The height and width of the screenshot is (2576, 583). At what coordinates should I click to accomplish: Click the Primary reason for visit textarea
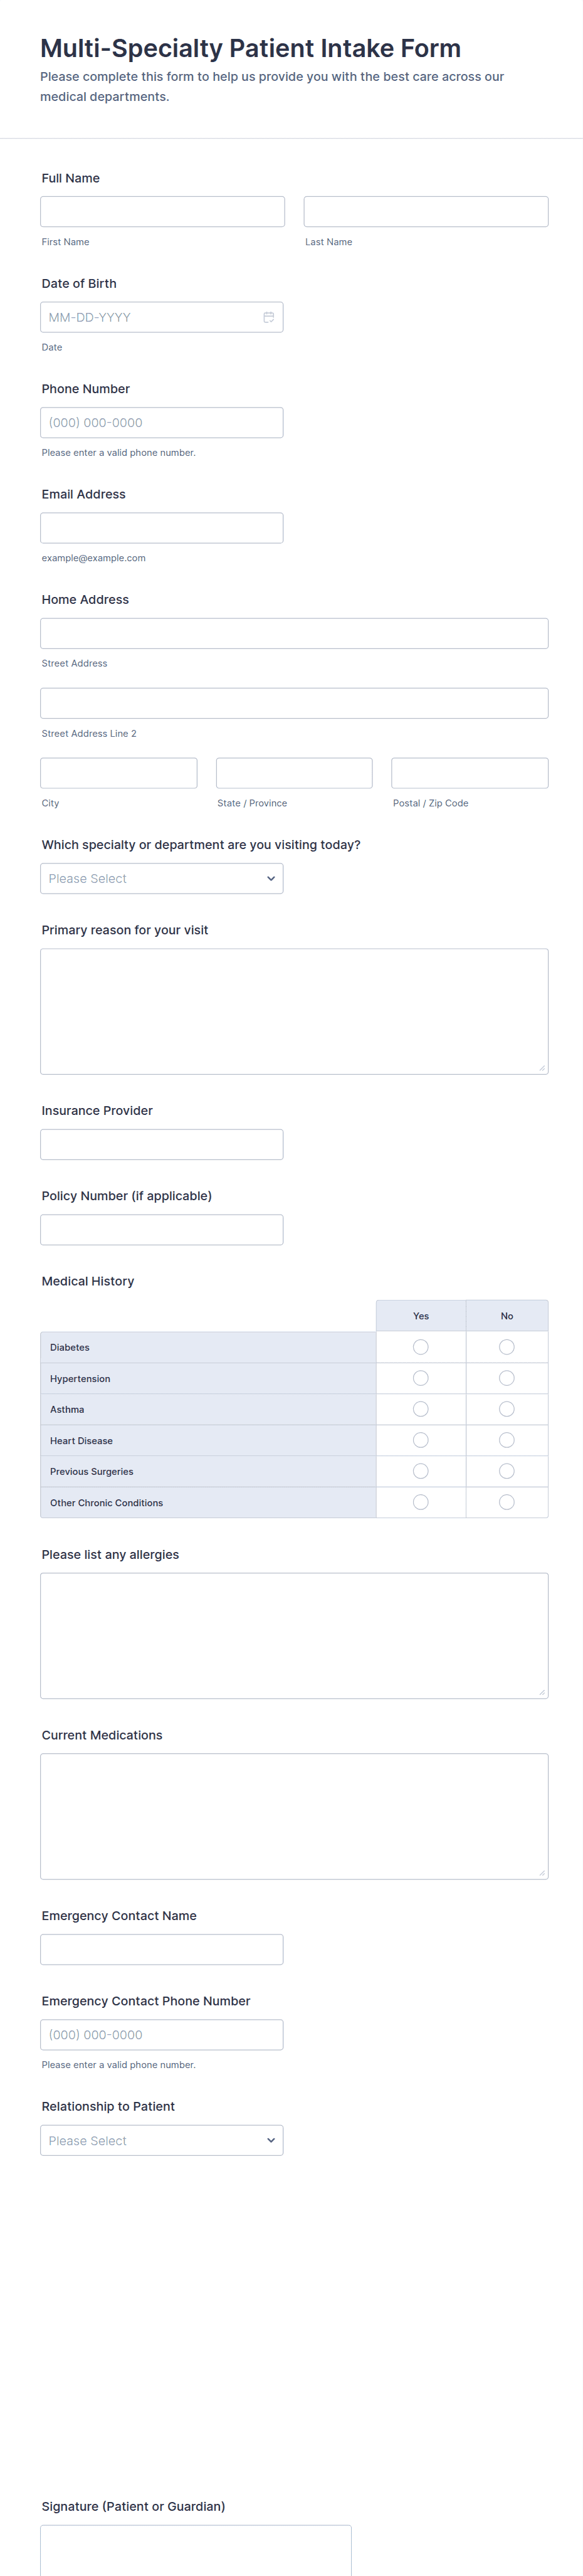click(x=294, y=1011)
